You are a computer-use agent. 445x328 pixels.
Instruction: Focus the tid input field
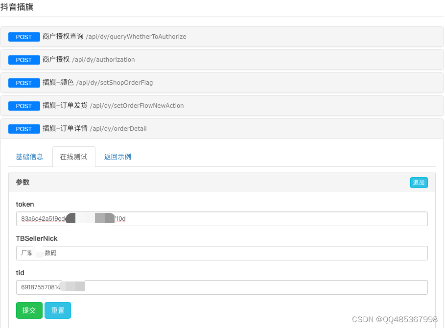(x=222, y=287)
